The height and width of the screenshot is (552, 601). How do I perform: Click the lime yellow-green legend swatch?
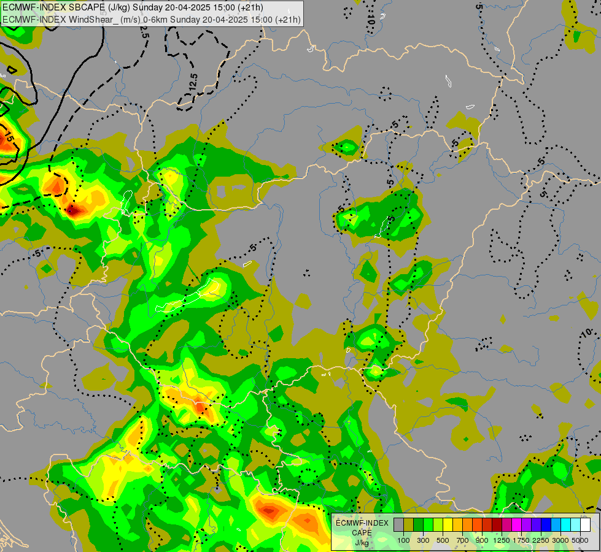(x=438, y=525)
